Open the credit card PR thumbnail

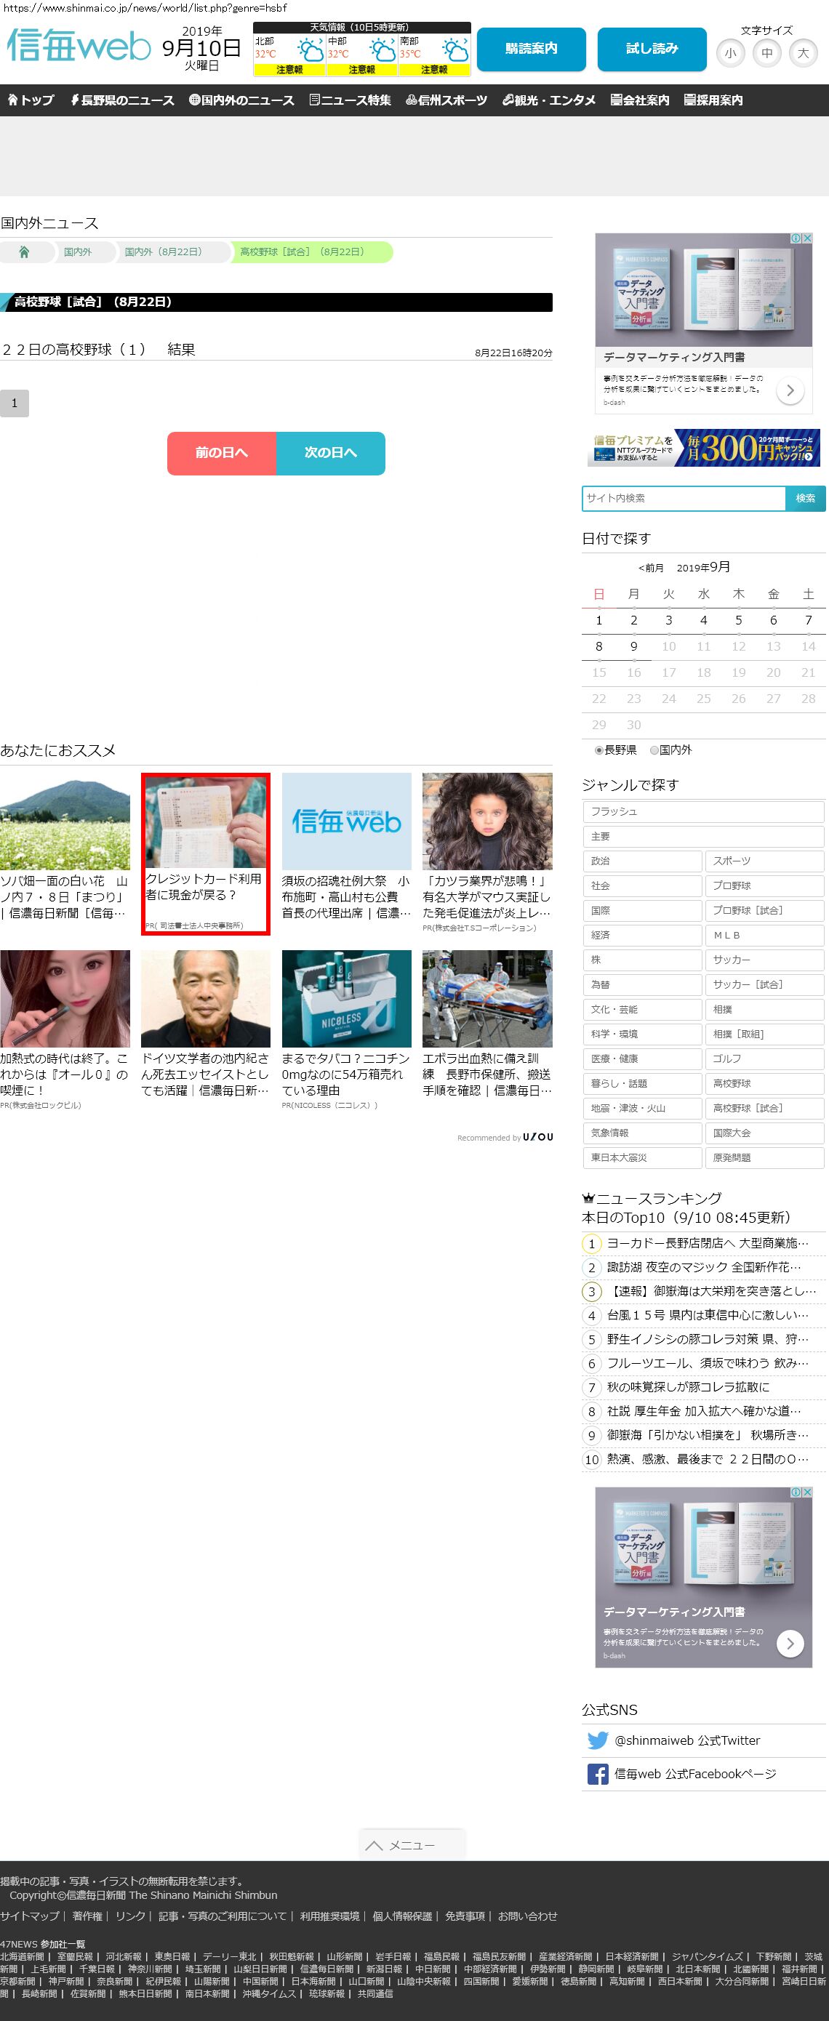coord(206,821)
